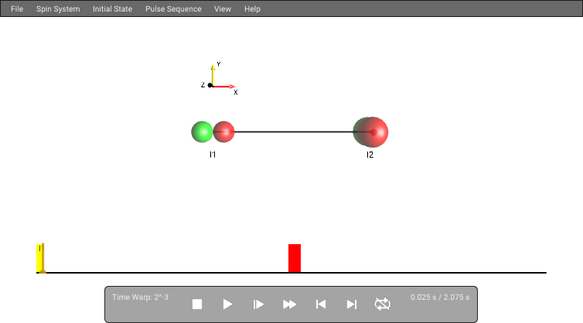Click the XYZ coordinate axes indicator
Screen dimensions: 583x323
point(220,79)
